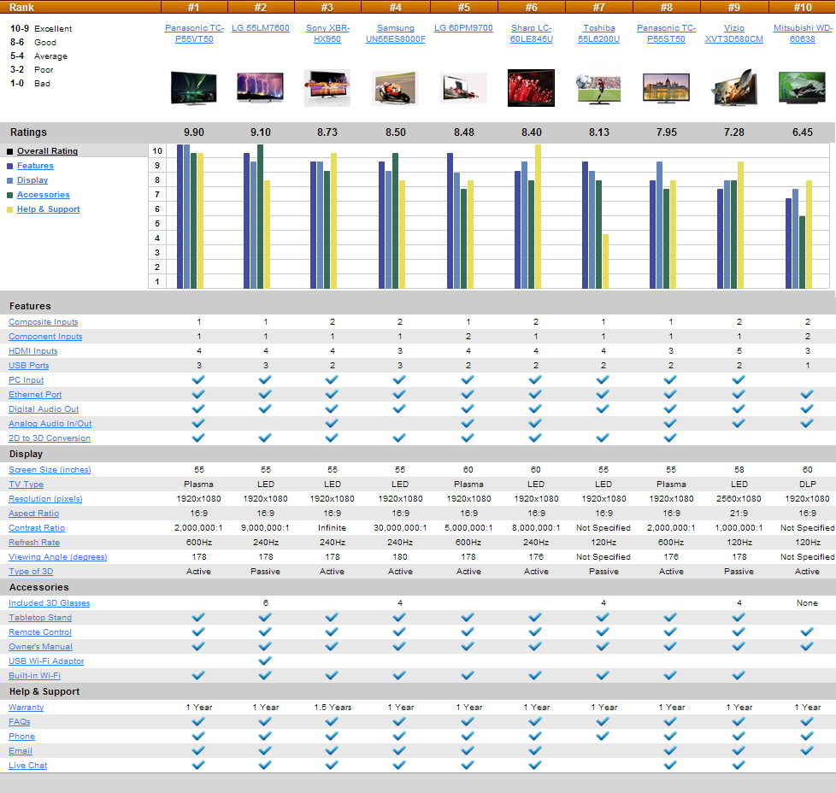Open LG 60PM9700 product link

coord(463,27)
